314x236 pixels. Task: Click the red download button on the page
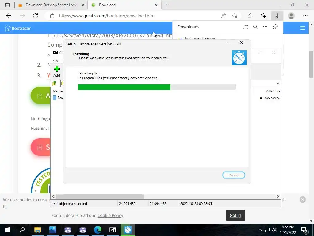(x=41, y=147)
